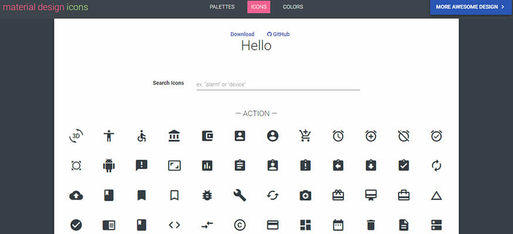This screenshot has width=513, height=234.
Task: Choose the assignment late exclamation icon
Action: tap(305, 165)
